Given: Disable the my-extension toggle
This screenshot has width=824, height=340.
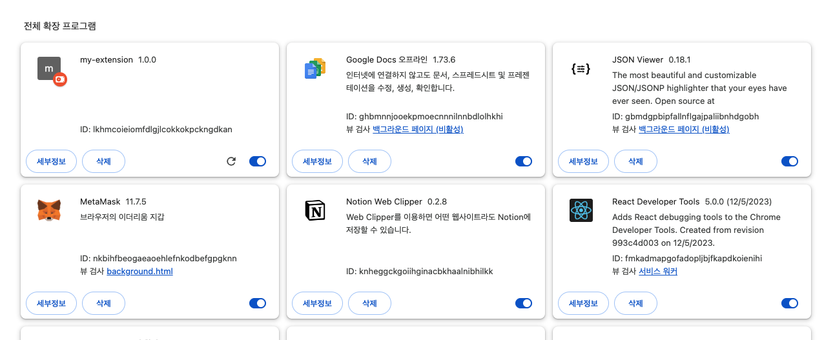Looking at the screenshot, I should pyautogui.click(x=258, y=161).
